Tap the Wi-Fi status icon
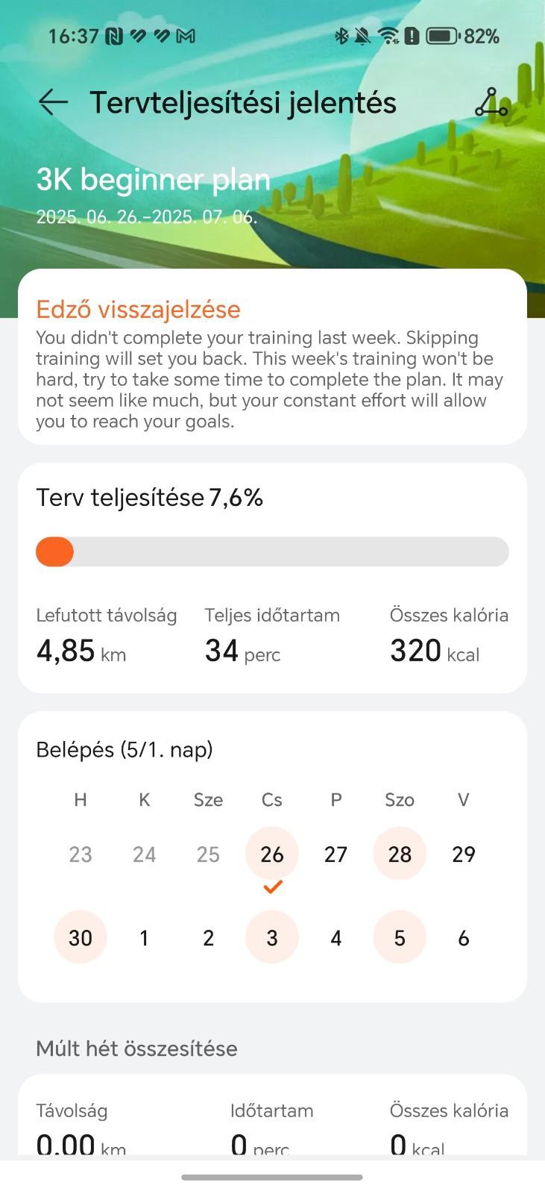Image resolution: width=545 pixels, height=1194 pixels. [388, 36]
